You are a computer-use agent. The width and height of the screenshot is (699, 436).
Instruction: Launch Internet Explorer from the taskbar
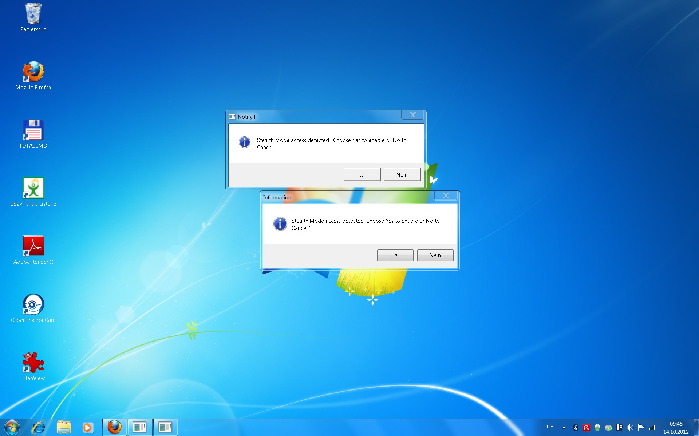coord(38,427)
